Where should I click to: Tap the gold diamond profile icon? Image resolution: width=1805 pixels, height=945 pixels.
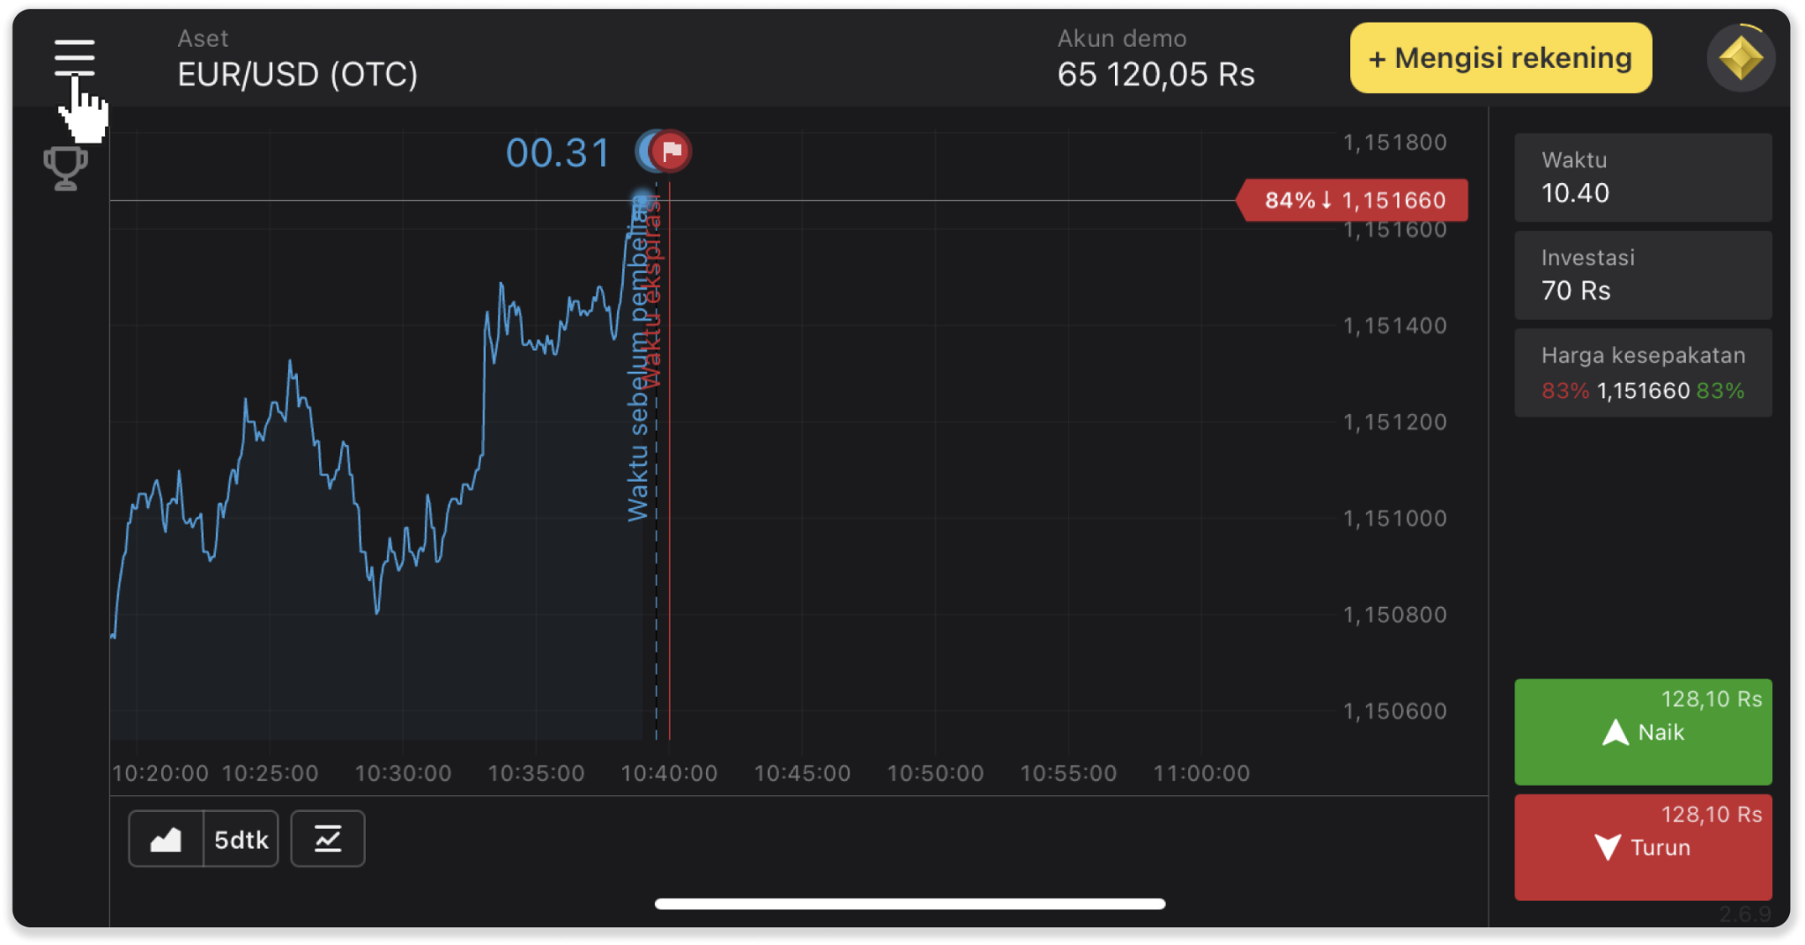pyautogui.click(x=1740, y=59)
